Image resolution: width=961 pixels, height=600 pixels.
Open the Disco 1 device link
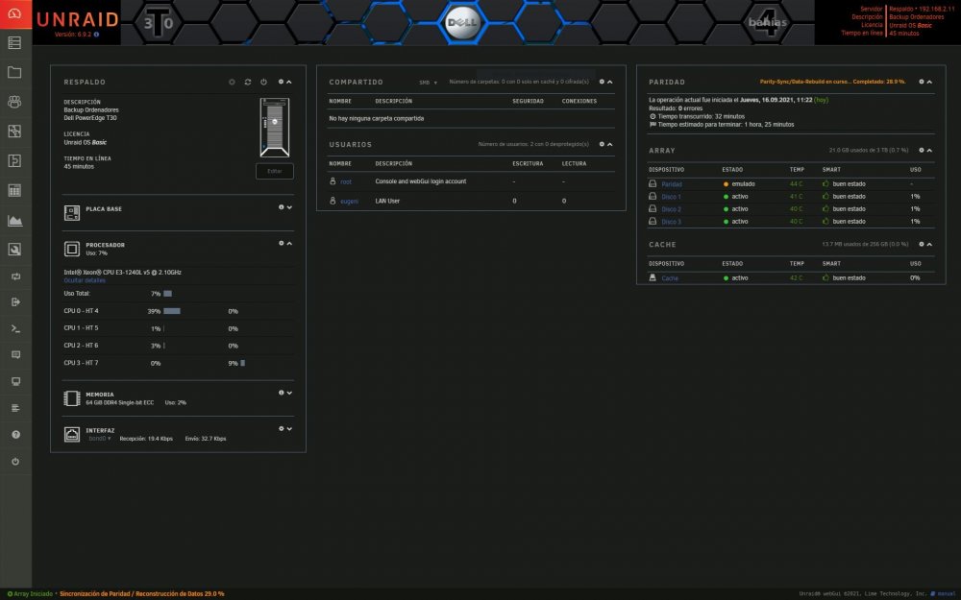pos(671,197)
